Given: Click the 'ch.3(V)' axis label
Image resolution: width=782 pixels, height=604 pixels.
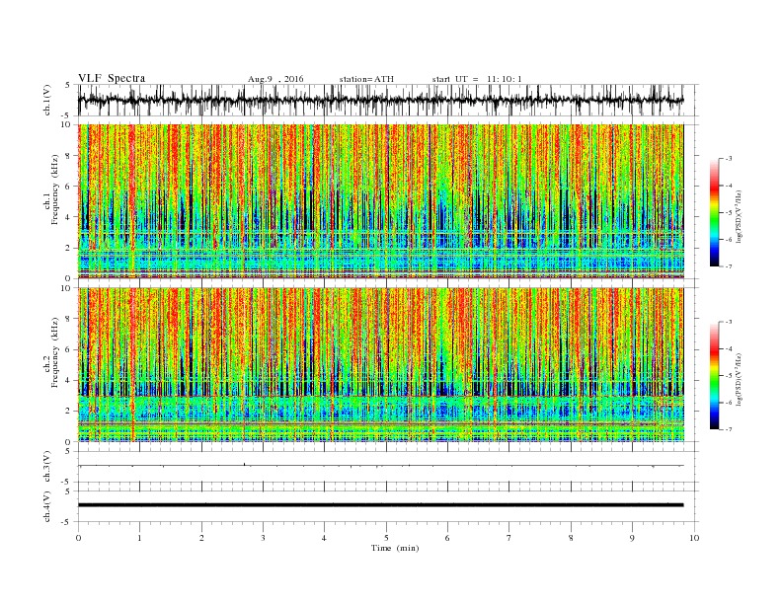Looking at the screenshot, I should tap(47, 467).
